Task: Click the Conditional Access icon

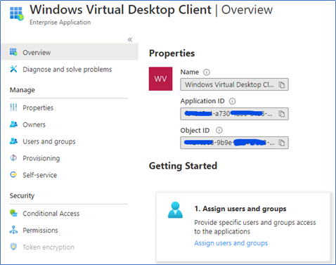Action: 13,213
